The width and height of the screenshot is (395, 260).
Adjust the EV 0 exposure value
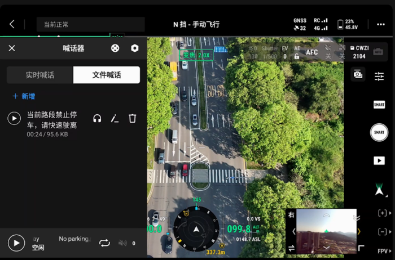tap(285, 52)
